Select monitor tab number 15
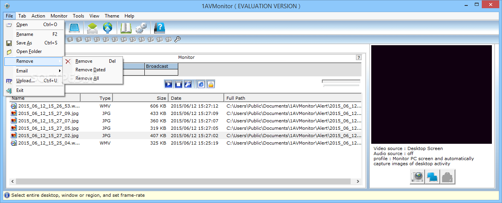The image size is (502, 203). coord(133,39)
